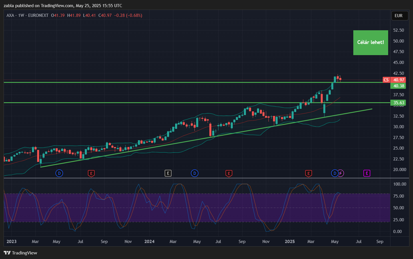Click the 0.00 label on the oscillator axis
Screen dimensions: 413x259
[398, 232]
